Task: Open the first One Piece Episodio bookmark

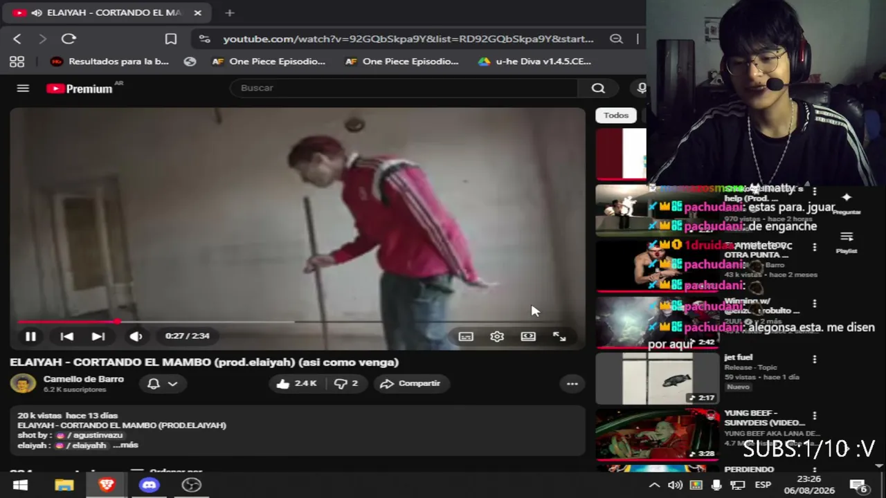Action: [x=269, y=62]
